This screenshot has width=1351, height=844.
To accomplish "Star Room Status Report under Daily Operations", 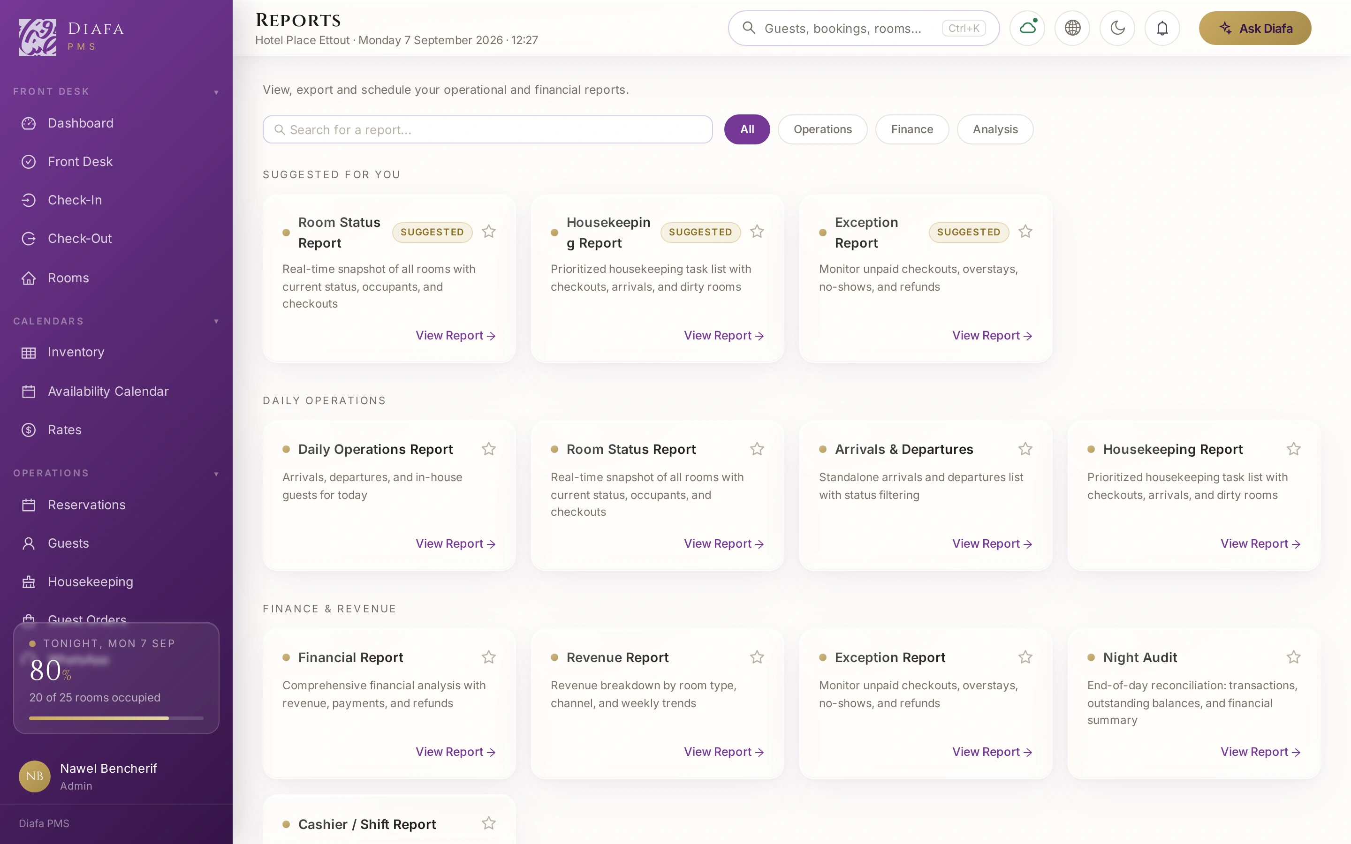I will (x=757, y=449).
